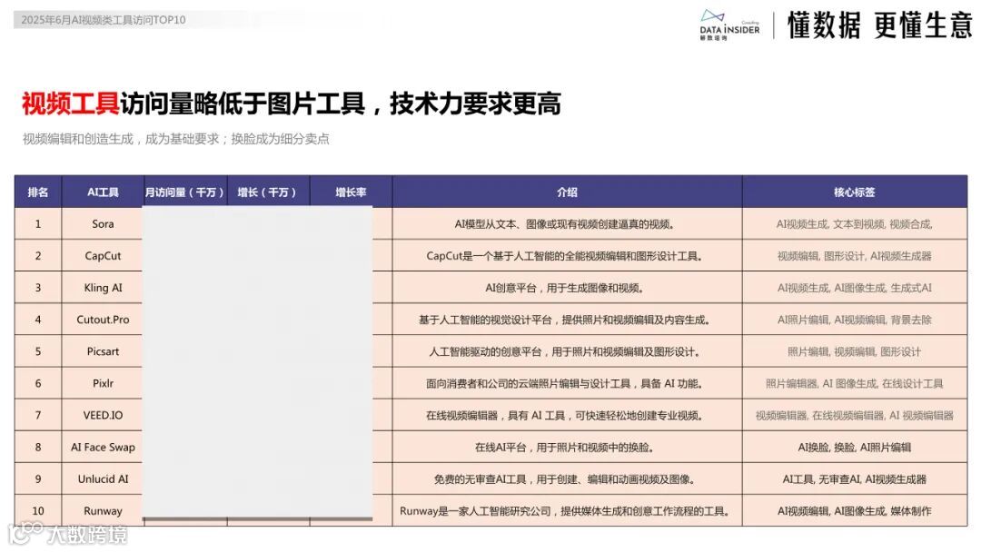Click the '增长（千万）' column header
This screenshot has height=552, width=981.
tap(267, 192)
